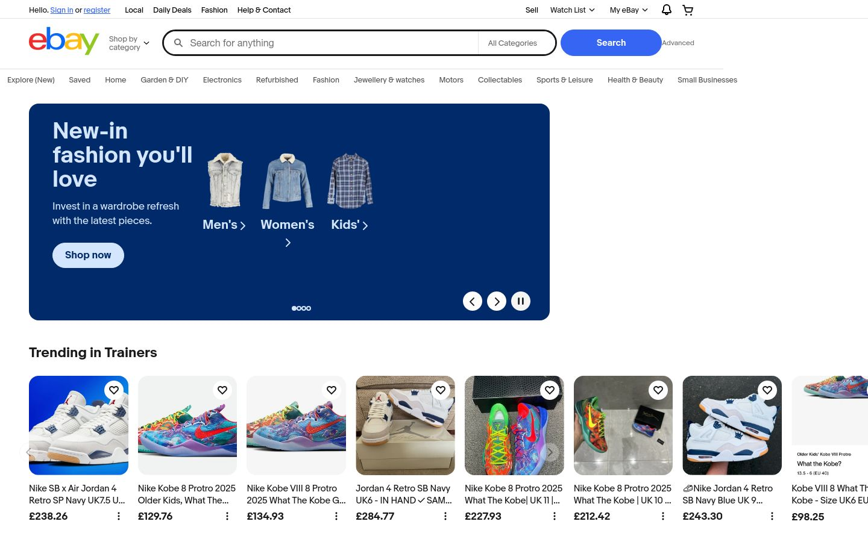Open Health & Beauty category
Viewport: 868px width, 542px height.
[635, 80]
